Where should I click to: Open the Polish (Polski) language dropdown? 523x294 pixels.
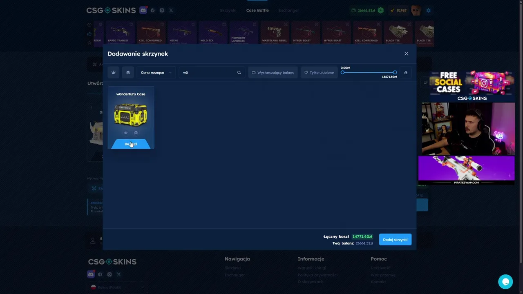pyautogui.click(x=117, y=287)
